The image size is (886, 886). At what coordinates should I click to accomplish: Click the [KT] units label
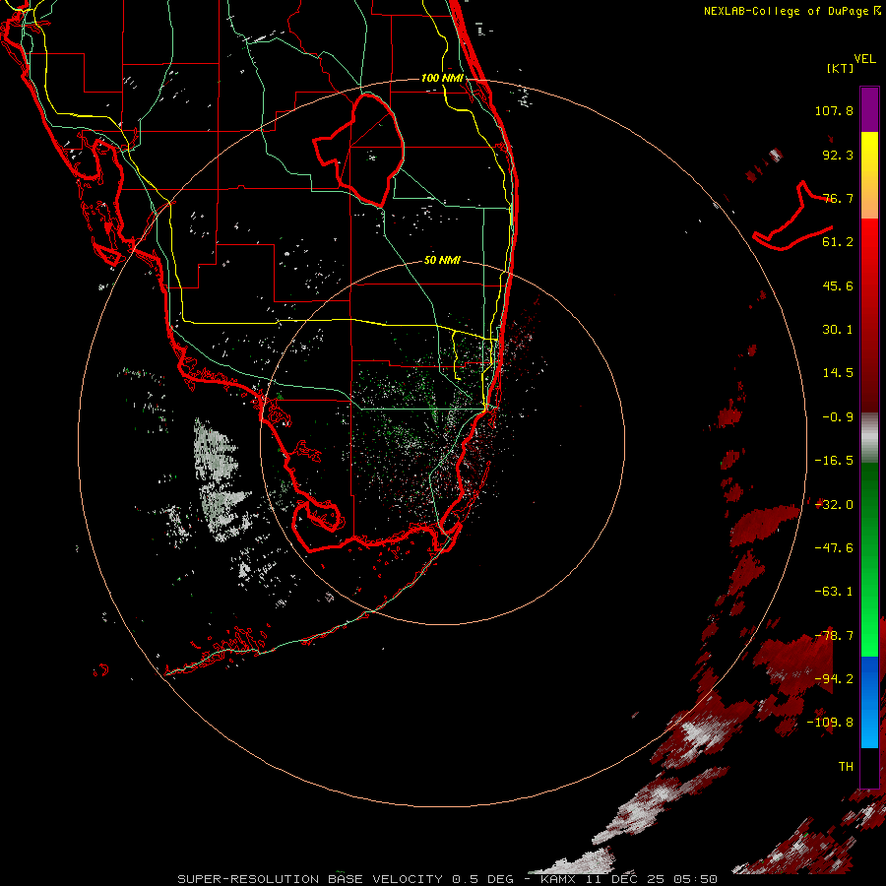[x=841, y=68]
